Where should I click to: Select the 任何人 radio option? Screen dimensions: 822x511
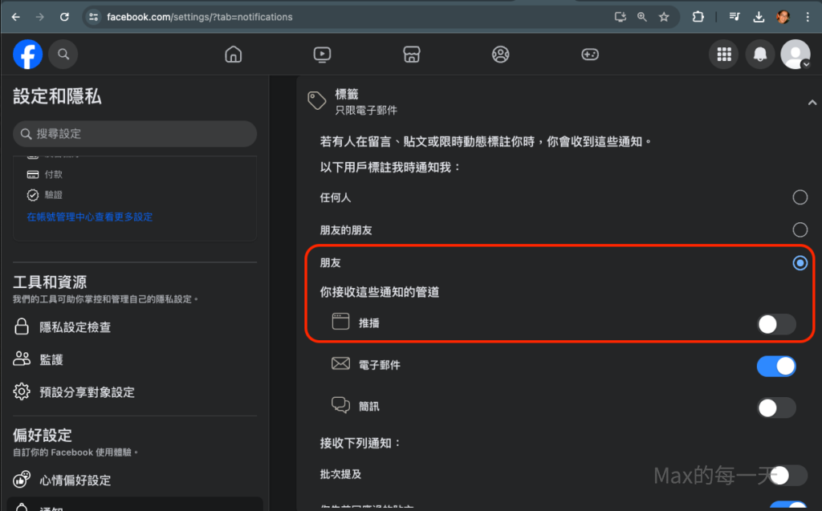pos(800,197)
